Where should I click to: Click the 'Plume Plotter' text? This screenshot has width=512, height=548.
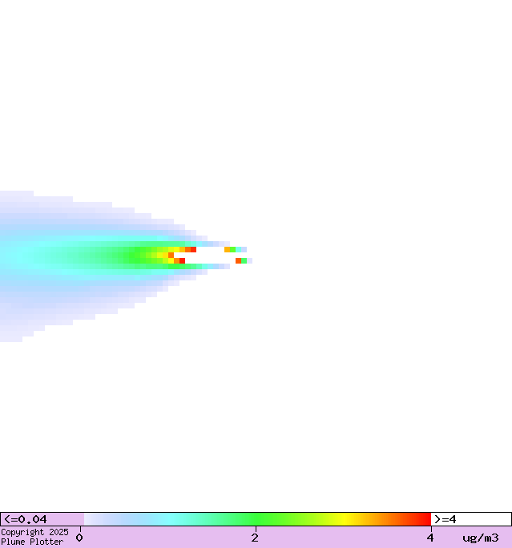point(32,542)
